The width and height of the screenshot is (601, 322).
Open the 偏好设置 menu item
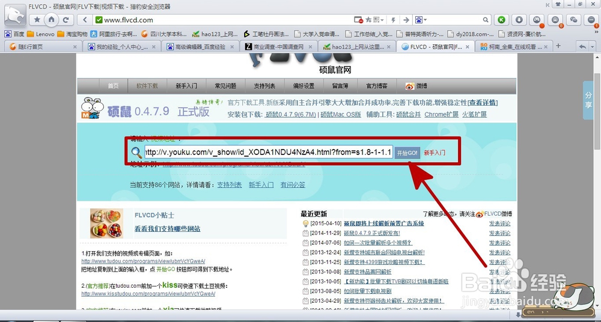click(x=304, y=86)
